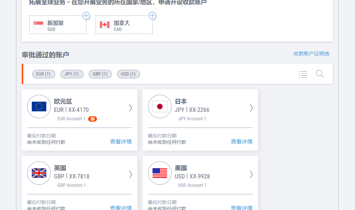Open 查看详情 for the JPY account
The height and width of the screenshot is (210, 355).
point(242,142)
